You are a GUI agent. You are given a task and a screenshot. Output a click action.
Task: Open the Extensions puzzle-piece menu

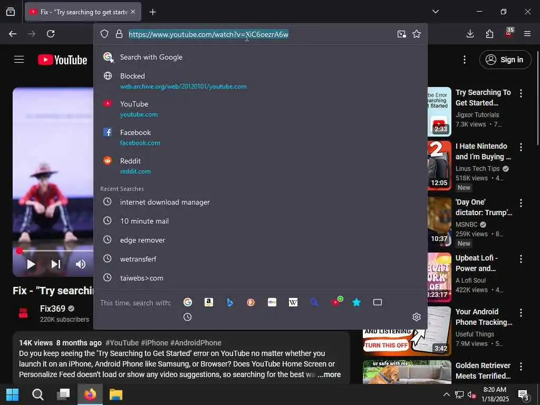(x=489, y=34)
